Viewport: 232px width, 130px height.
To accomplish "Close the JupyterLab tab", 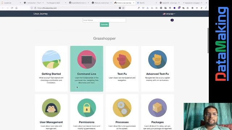I will click(x=20, y=3).
